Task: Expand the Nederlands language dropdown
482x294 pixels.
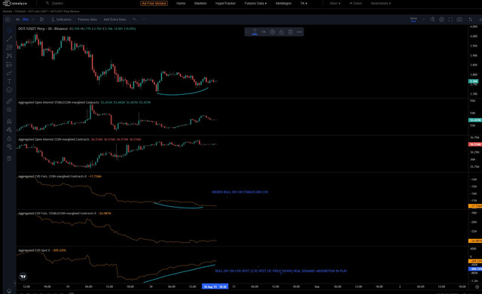Action: tap(380, 3)
